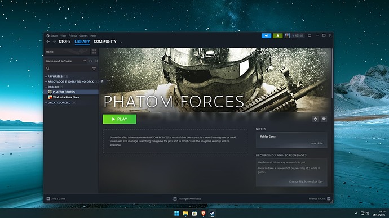Open the Roblox Game note
The height and width of the screenshot is (218, 389).
(268, 137)
